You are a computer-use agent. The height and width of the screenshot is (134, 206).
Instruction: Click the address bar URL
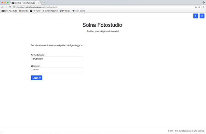(42, 7)
